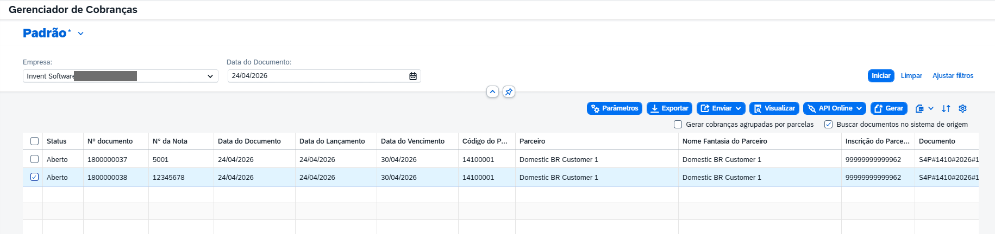Click the Data do Lançamento column header

(x=336, y=141)
